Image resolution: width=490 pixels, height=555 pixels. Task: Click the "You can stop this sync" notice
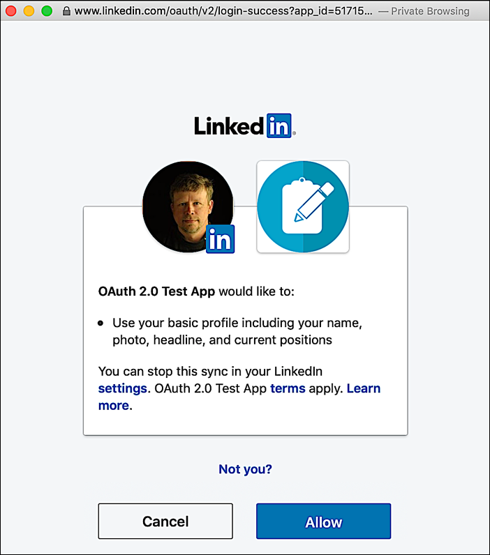210,372
